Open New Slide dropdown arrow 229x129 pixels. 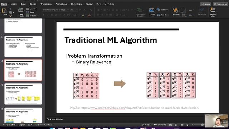click(x=24, y=10)
